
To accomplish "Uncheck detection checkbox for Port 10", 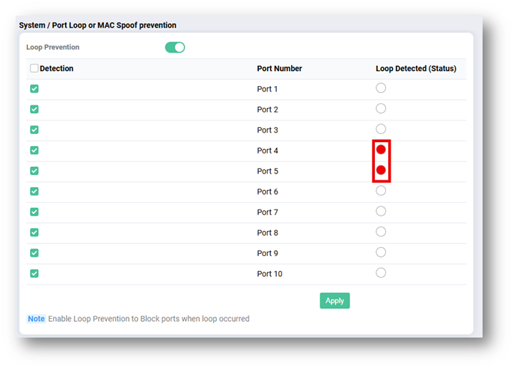I will tap(34, 273).
